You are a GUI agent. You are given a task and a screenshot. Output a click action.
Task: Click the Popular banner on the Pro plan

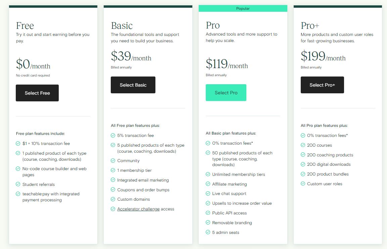[x=243, y=8]
